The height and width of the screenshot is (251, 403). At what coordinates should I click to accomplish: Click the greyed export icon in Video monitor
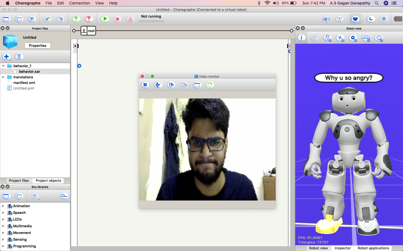(x=184, y=85)
